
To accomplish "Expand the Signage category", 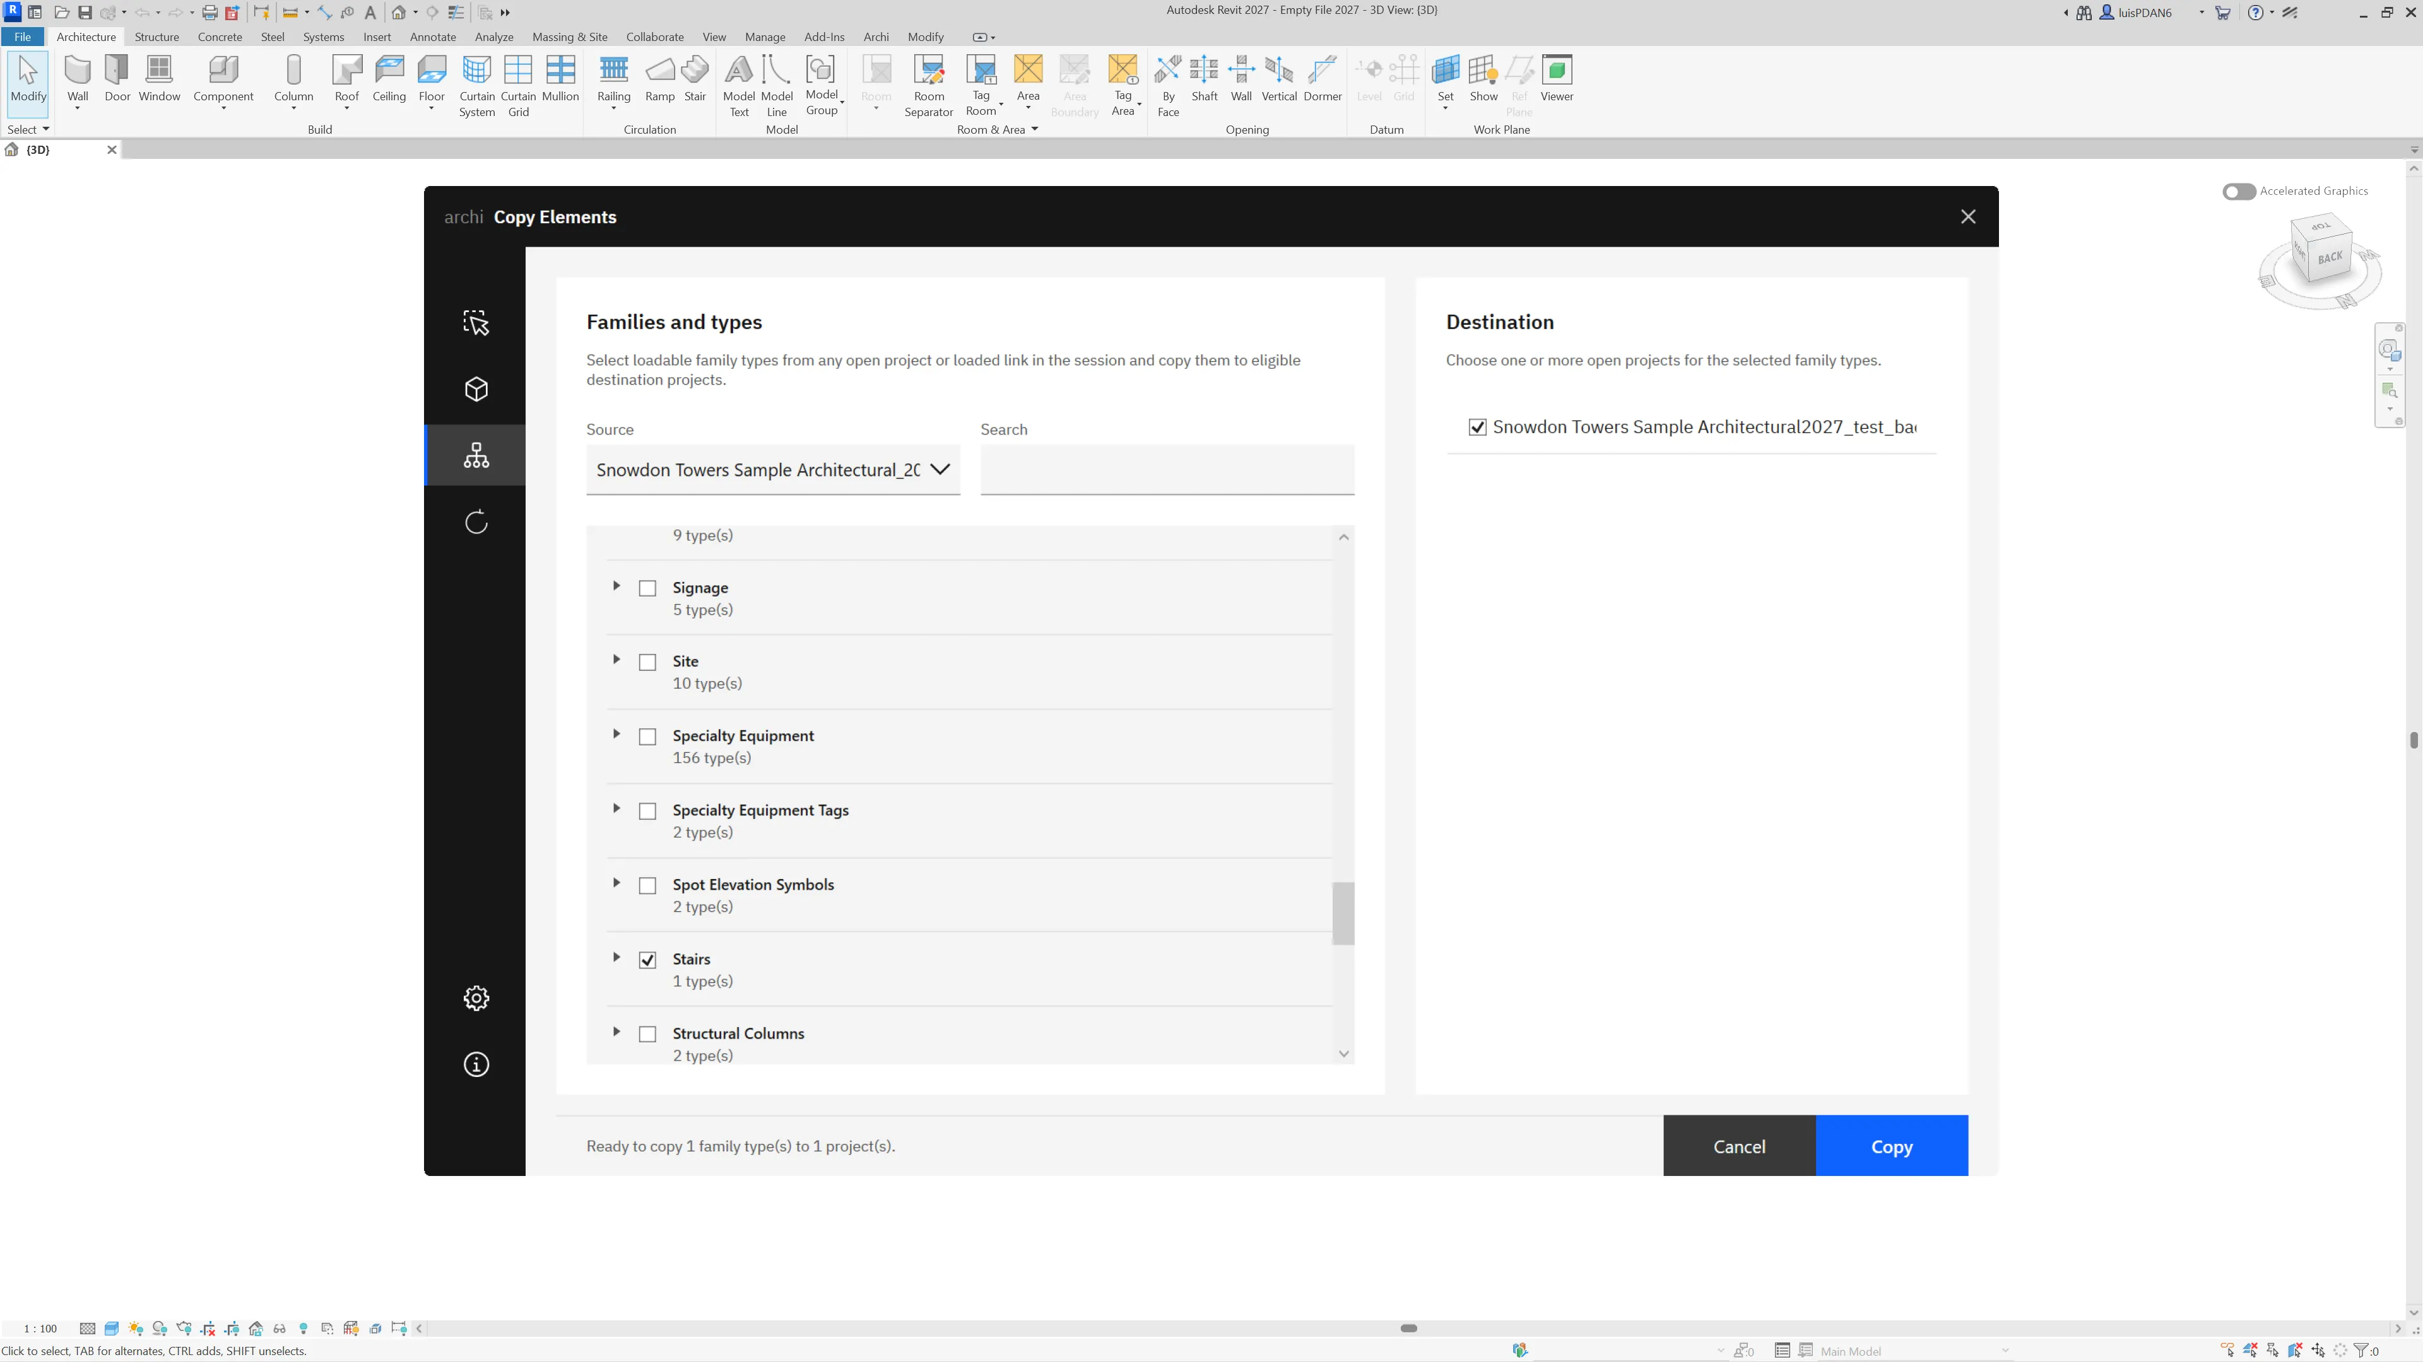I will pyautogui.click(x=616, y=586).
